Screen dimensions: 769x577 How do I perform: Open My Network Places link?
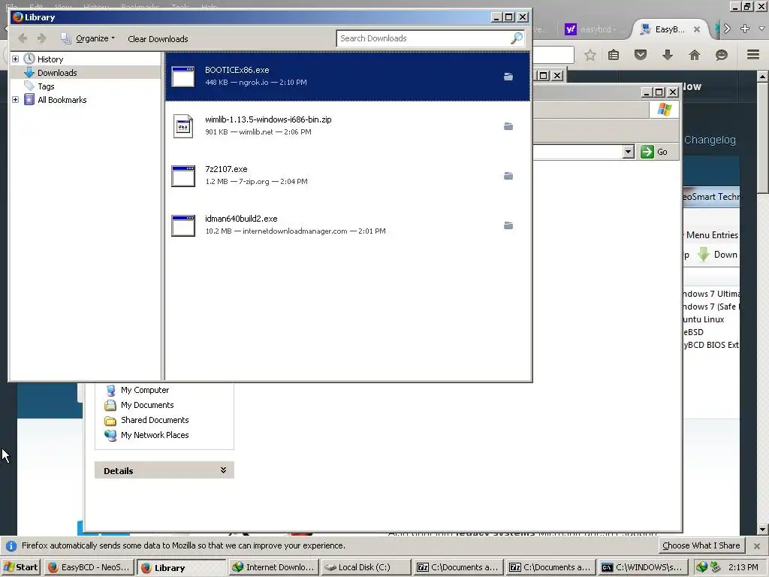(x=155, y=435)
